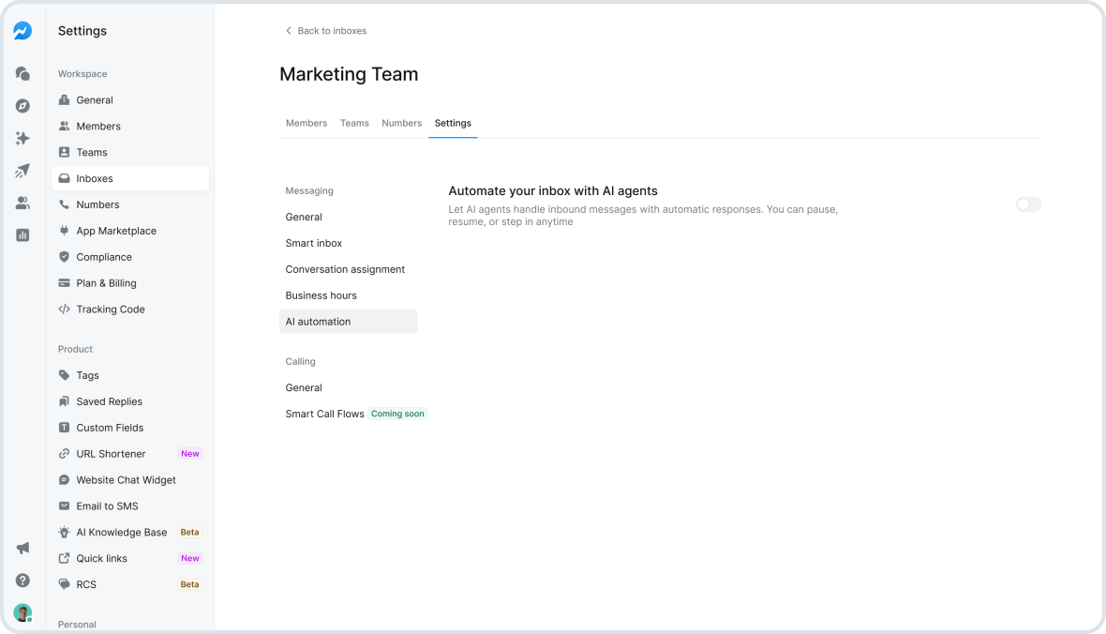Viewport: 1106px width, 634px height.
Task: Select Smart inbox settings
Action: click(x=311, y=243)
